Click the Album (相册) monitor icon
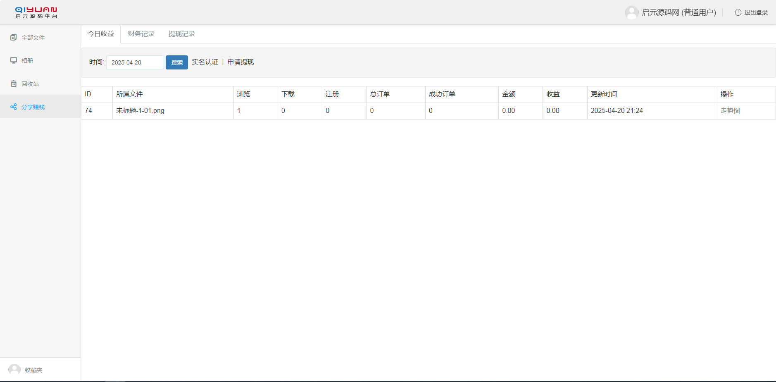Image resolution: width=776 pixels, height=382 pixels. (13, 61)
